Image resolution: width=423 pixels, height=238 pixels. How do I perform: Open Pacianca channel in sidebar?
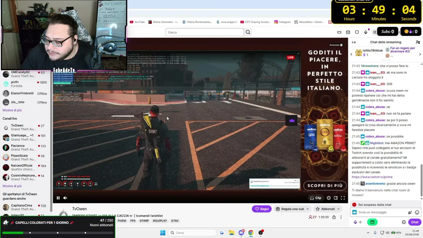[x=26, y=147]
